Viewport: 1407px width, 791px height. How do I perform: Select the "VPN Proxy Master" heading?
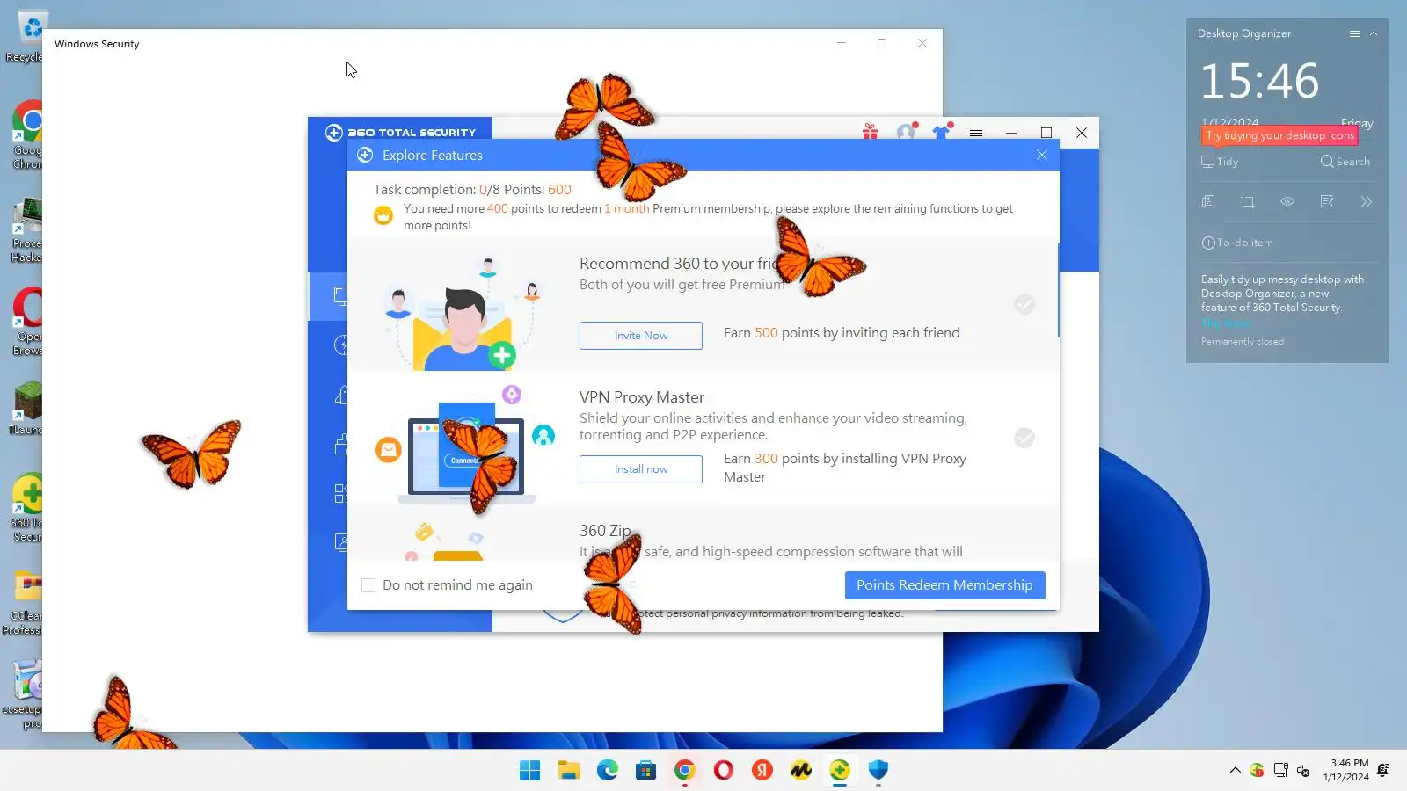642,397
